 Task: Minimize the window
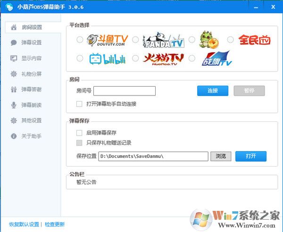coord(256,8)
